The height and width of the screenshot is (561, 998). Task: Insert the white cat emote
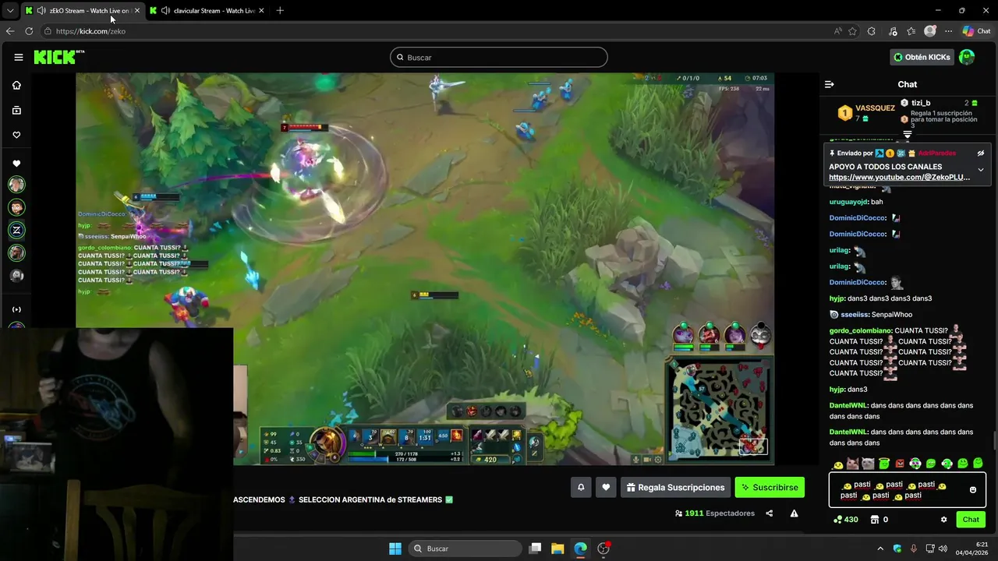pos(869,464)
